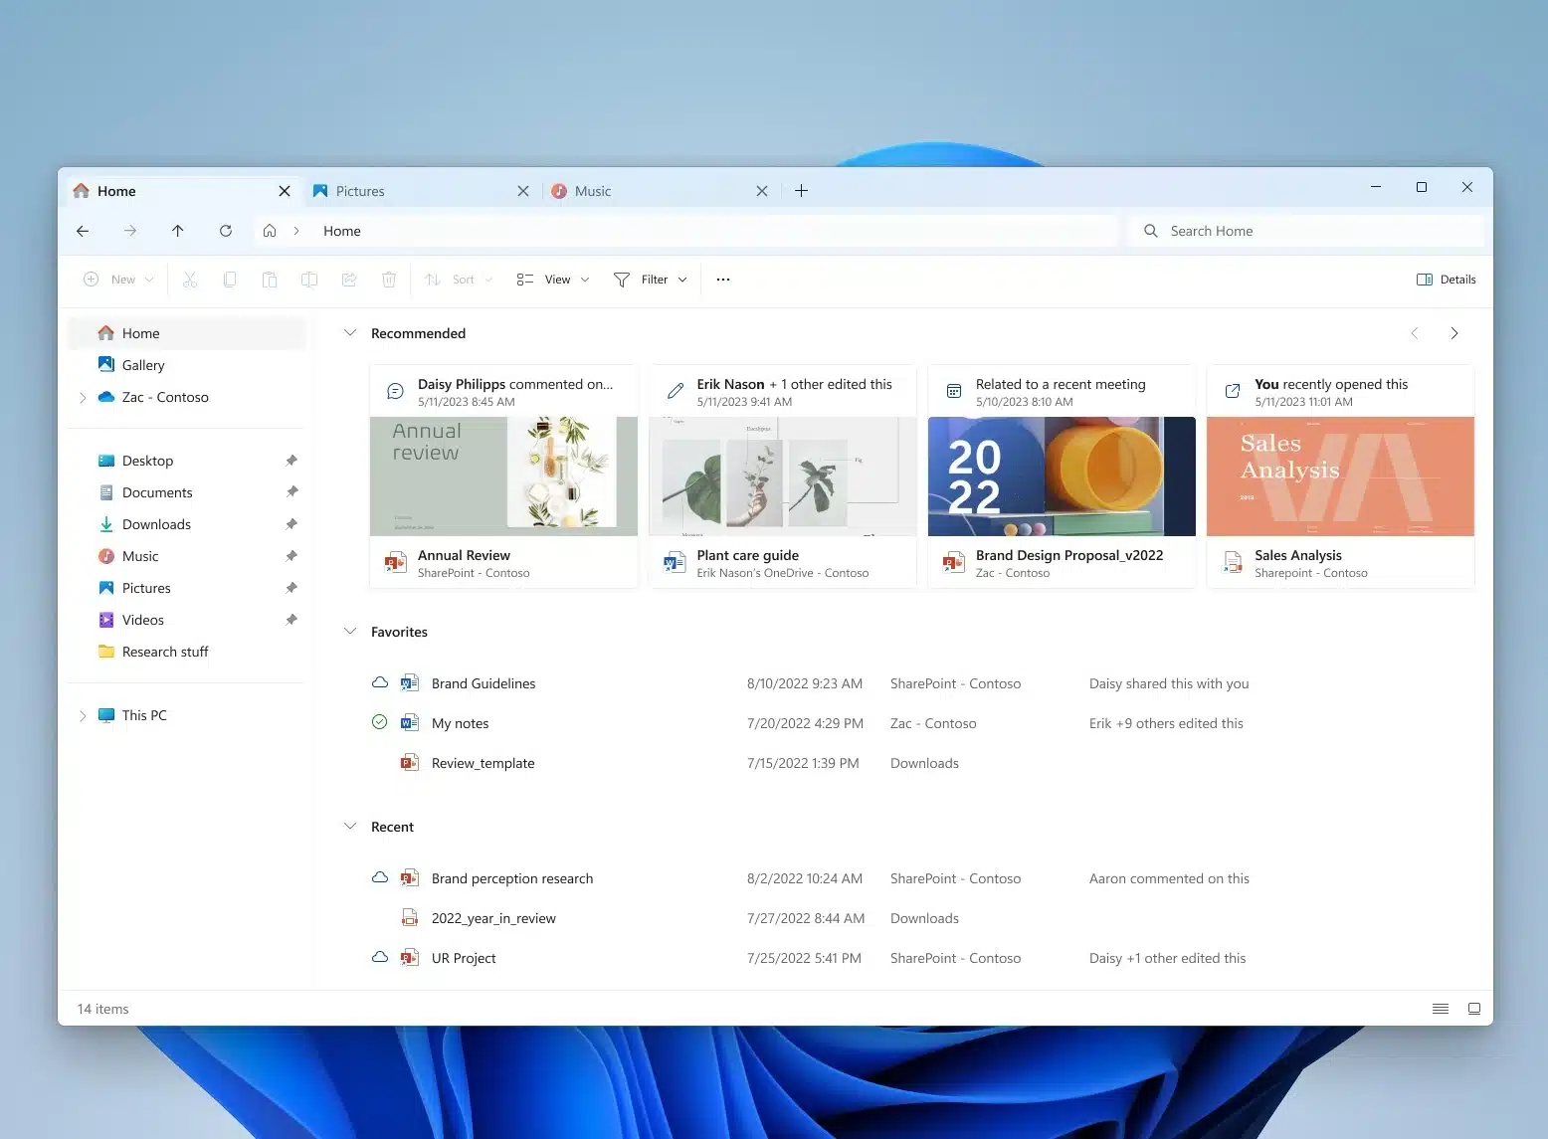
Task: Click the Search Home input field
Action: tap(1306, 230)
